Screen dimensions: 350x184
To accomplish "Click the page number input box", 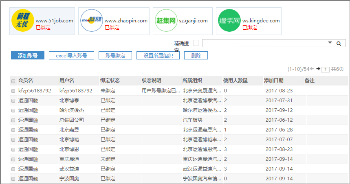I will [x=325, y=69].
